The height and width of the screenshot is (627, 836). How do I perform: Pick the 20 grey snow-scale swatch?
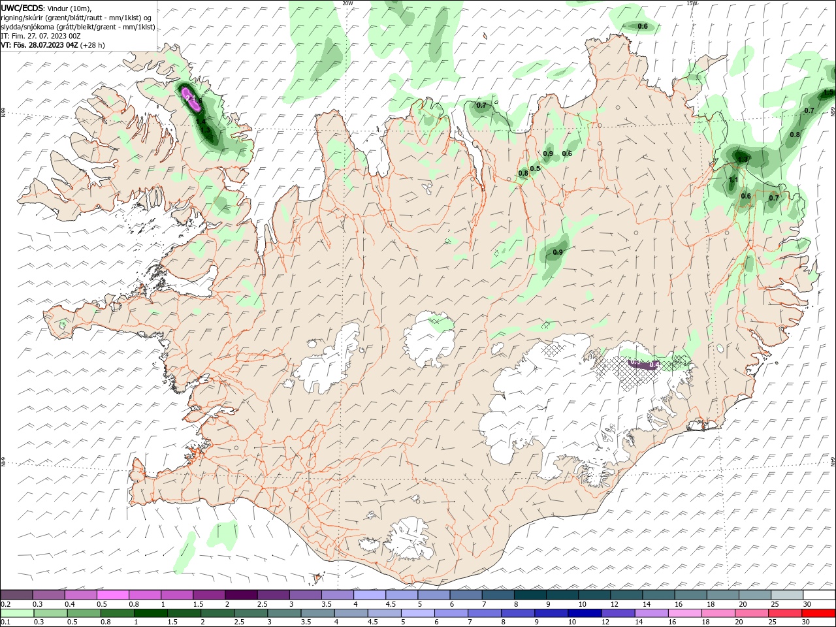tap(755, 595)
